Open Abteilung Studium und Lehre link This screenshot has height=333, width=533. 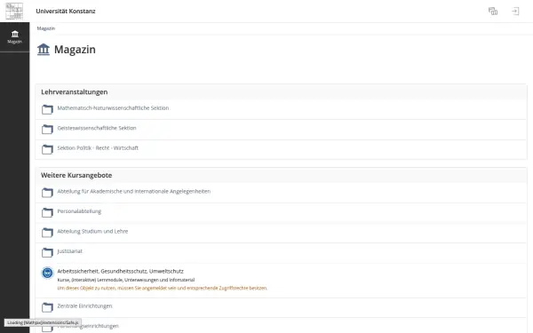(92, 232)
